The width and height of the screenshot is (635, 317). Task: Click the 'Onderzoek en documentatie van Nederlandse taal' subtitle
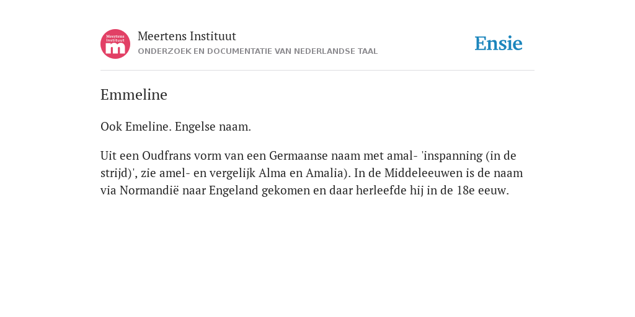257,51
